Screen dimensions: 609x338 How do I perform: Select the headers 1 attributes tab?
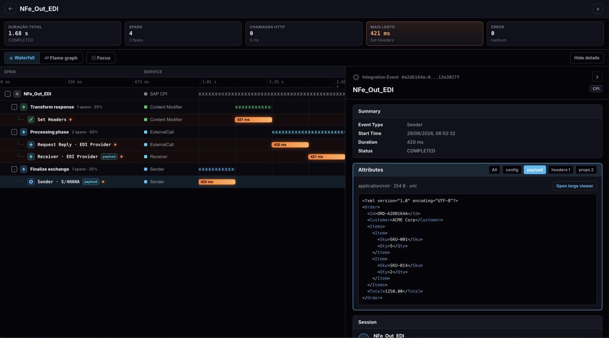pyautogui.click(x=561, y=170)
